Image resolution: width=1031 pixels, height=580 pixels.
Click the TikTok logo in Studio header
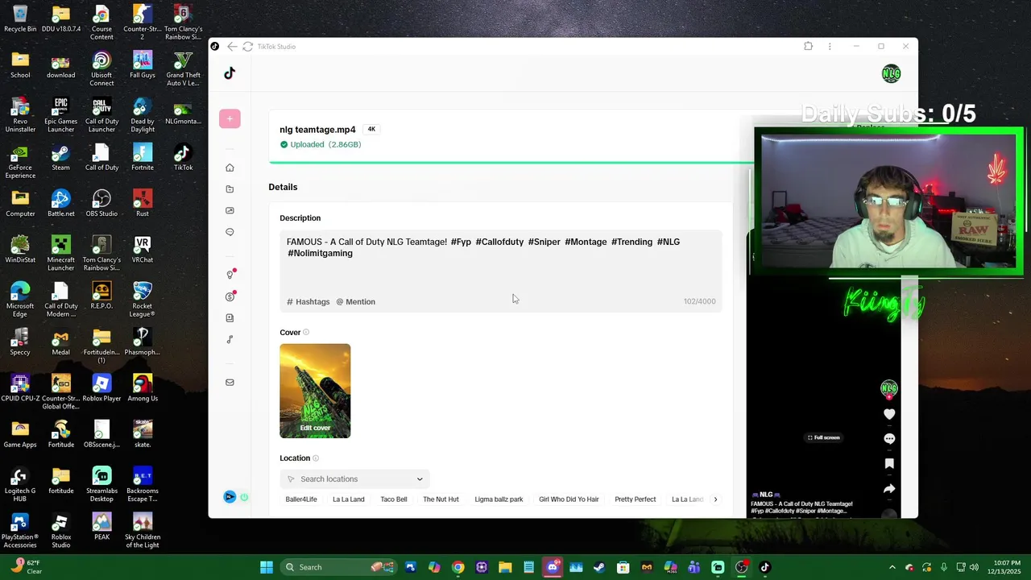coord(230,73)
